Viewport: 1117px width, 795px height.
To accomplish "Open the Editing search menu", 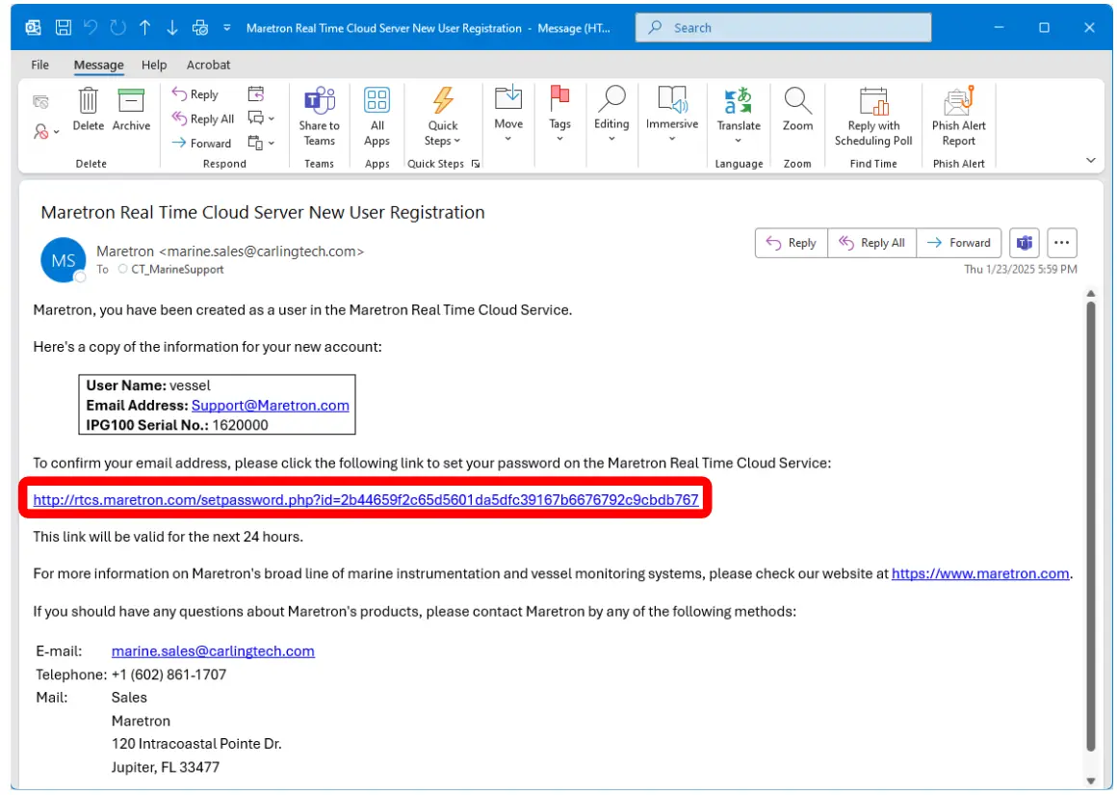I will coord(611,114).
